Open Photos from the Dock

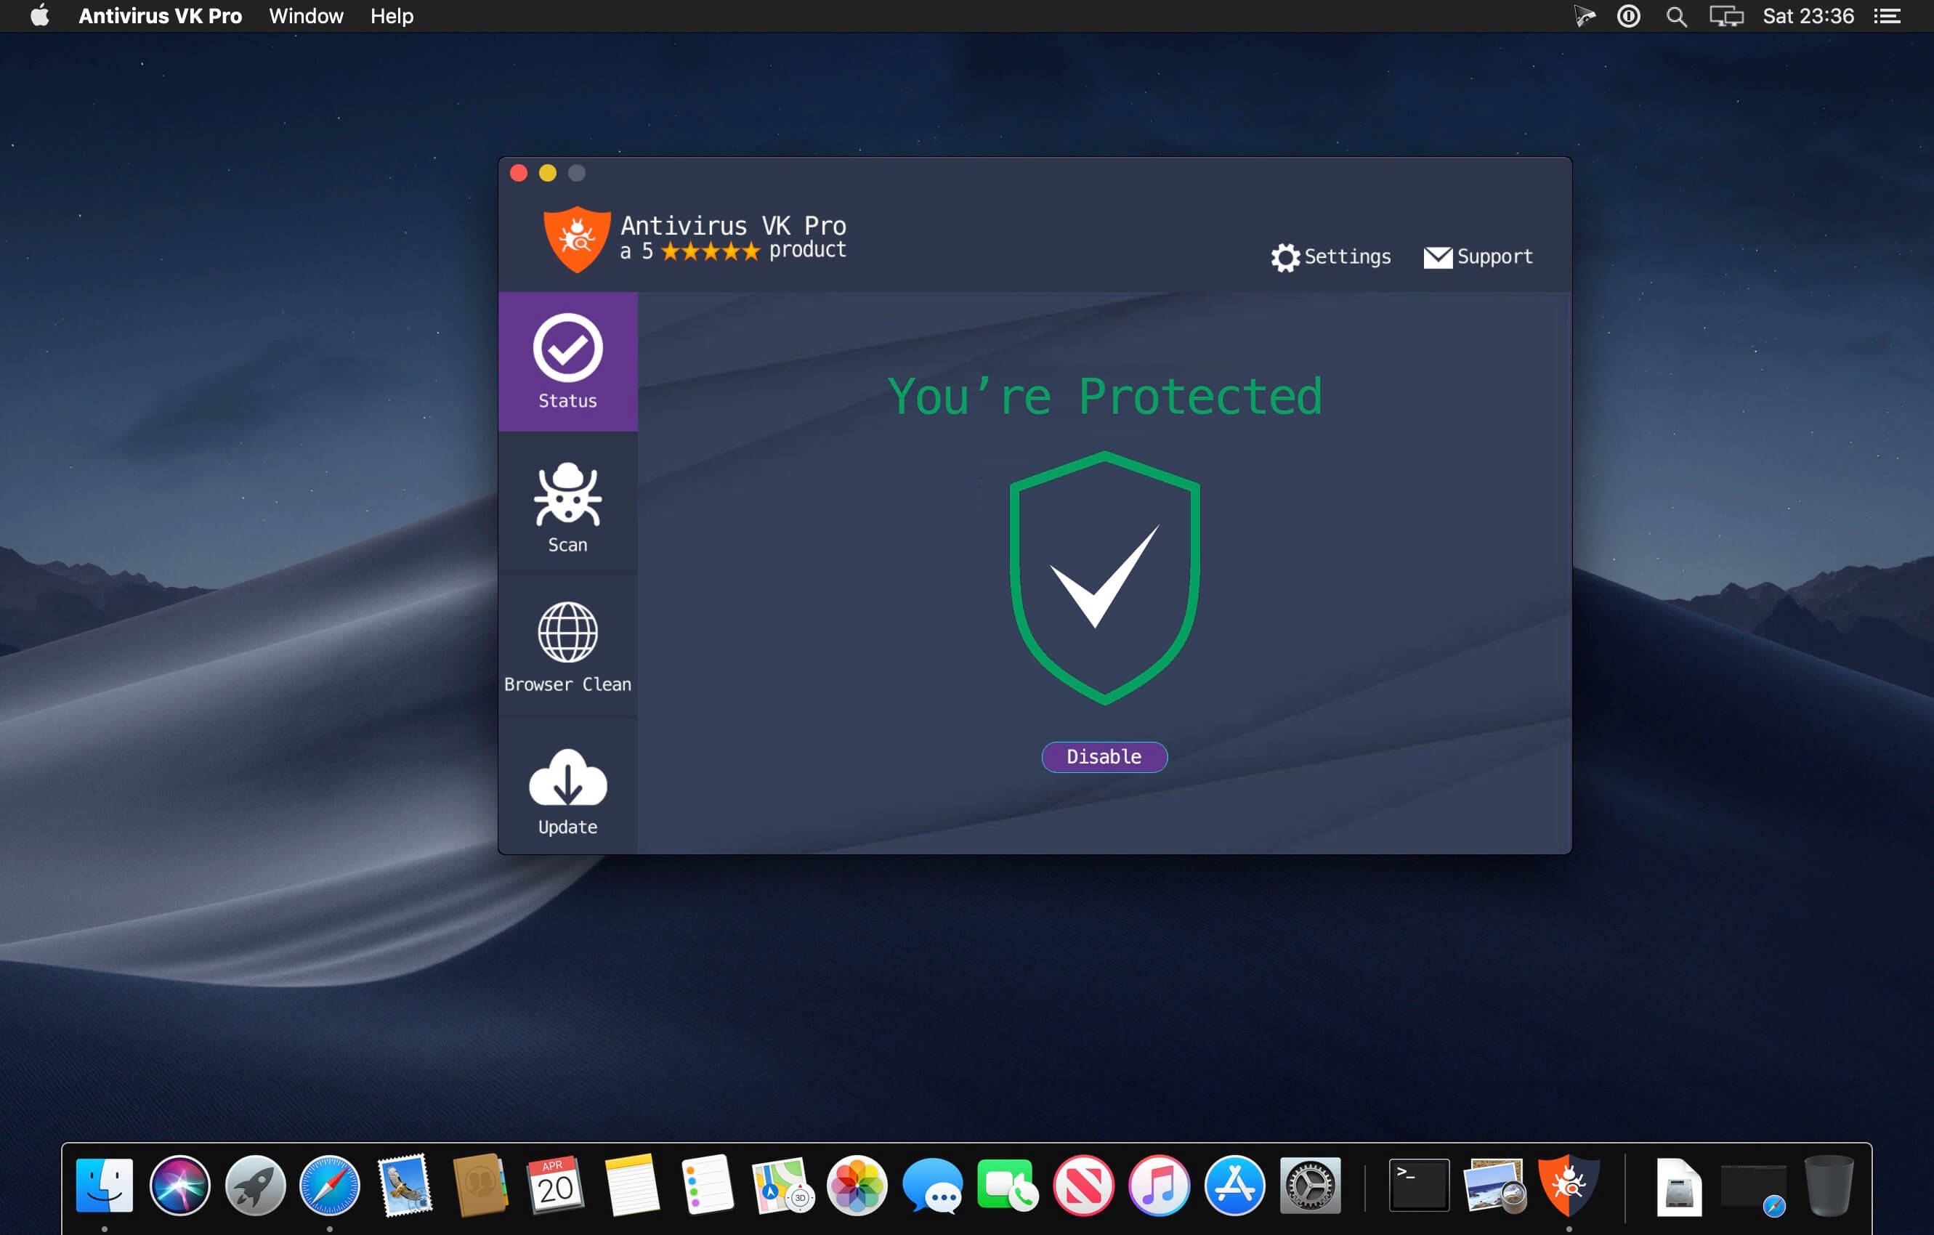(x=857, y=1185)
